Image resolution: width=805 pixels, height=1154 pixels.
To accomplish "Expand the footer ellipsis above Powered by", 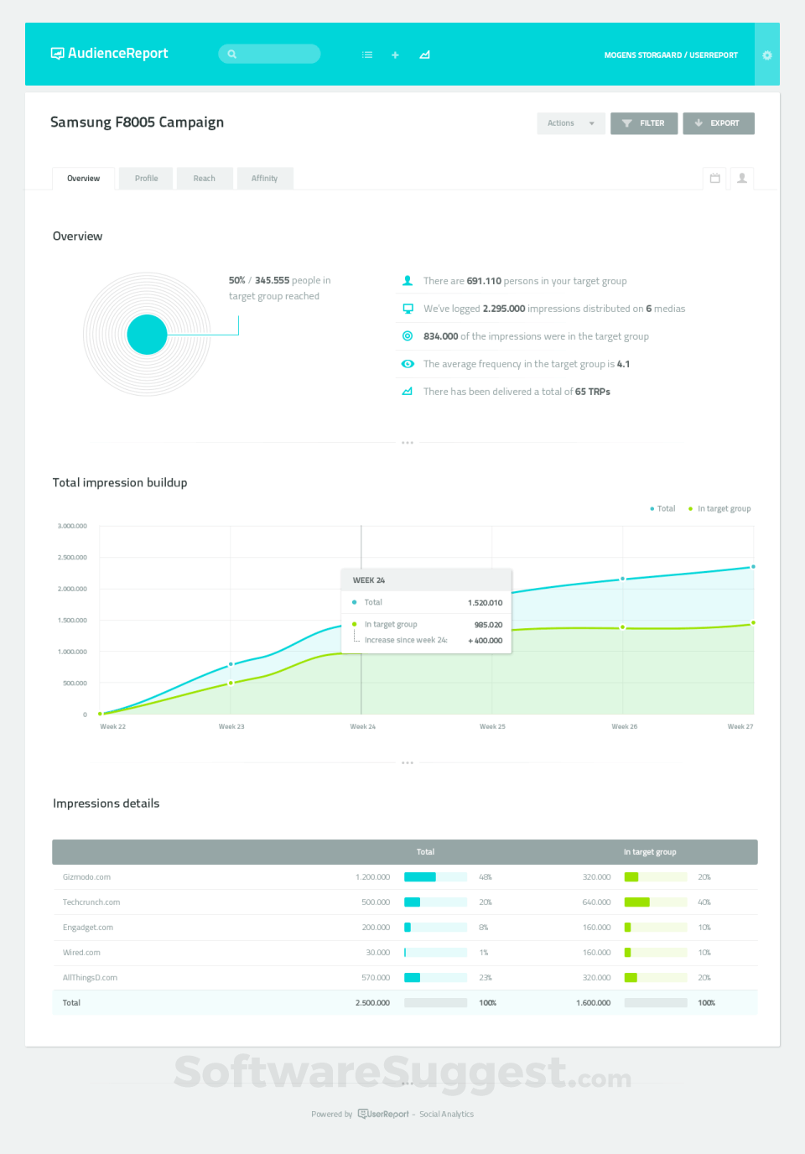I will click(x=408, y=1083).
